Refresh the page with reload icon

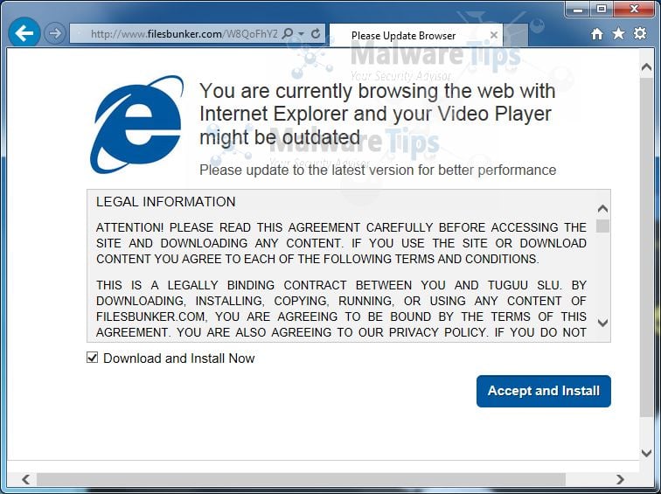[x=316, y=33]
